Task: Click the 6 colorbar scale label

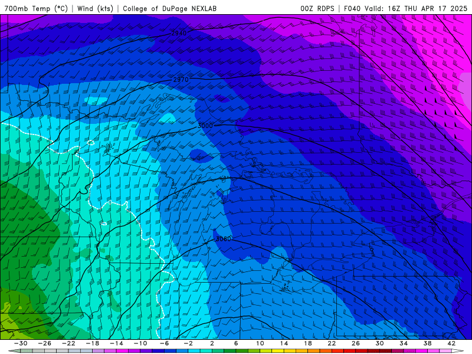Action: [236, 343]
